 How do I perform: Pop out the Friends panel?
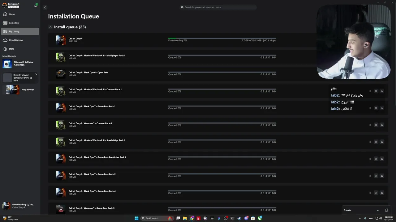tap(386, 210)
